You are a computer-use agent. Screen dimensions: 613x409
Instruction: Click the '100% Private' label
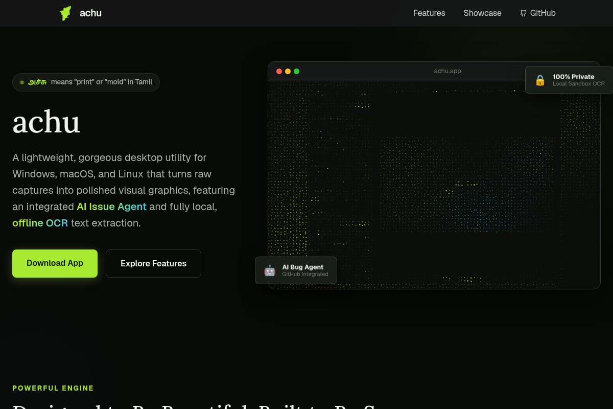(573, 77)
